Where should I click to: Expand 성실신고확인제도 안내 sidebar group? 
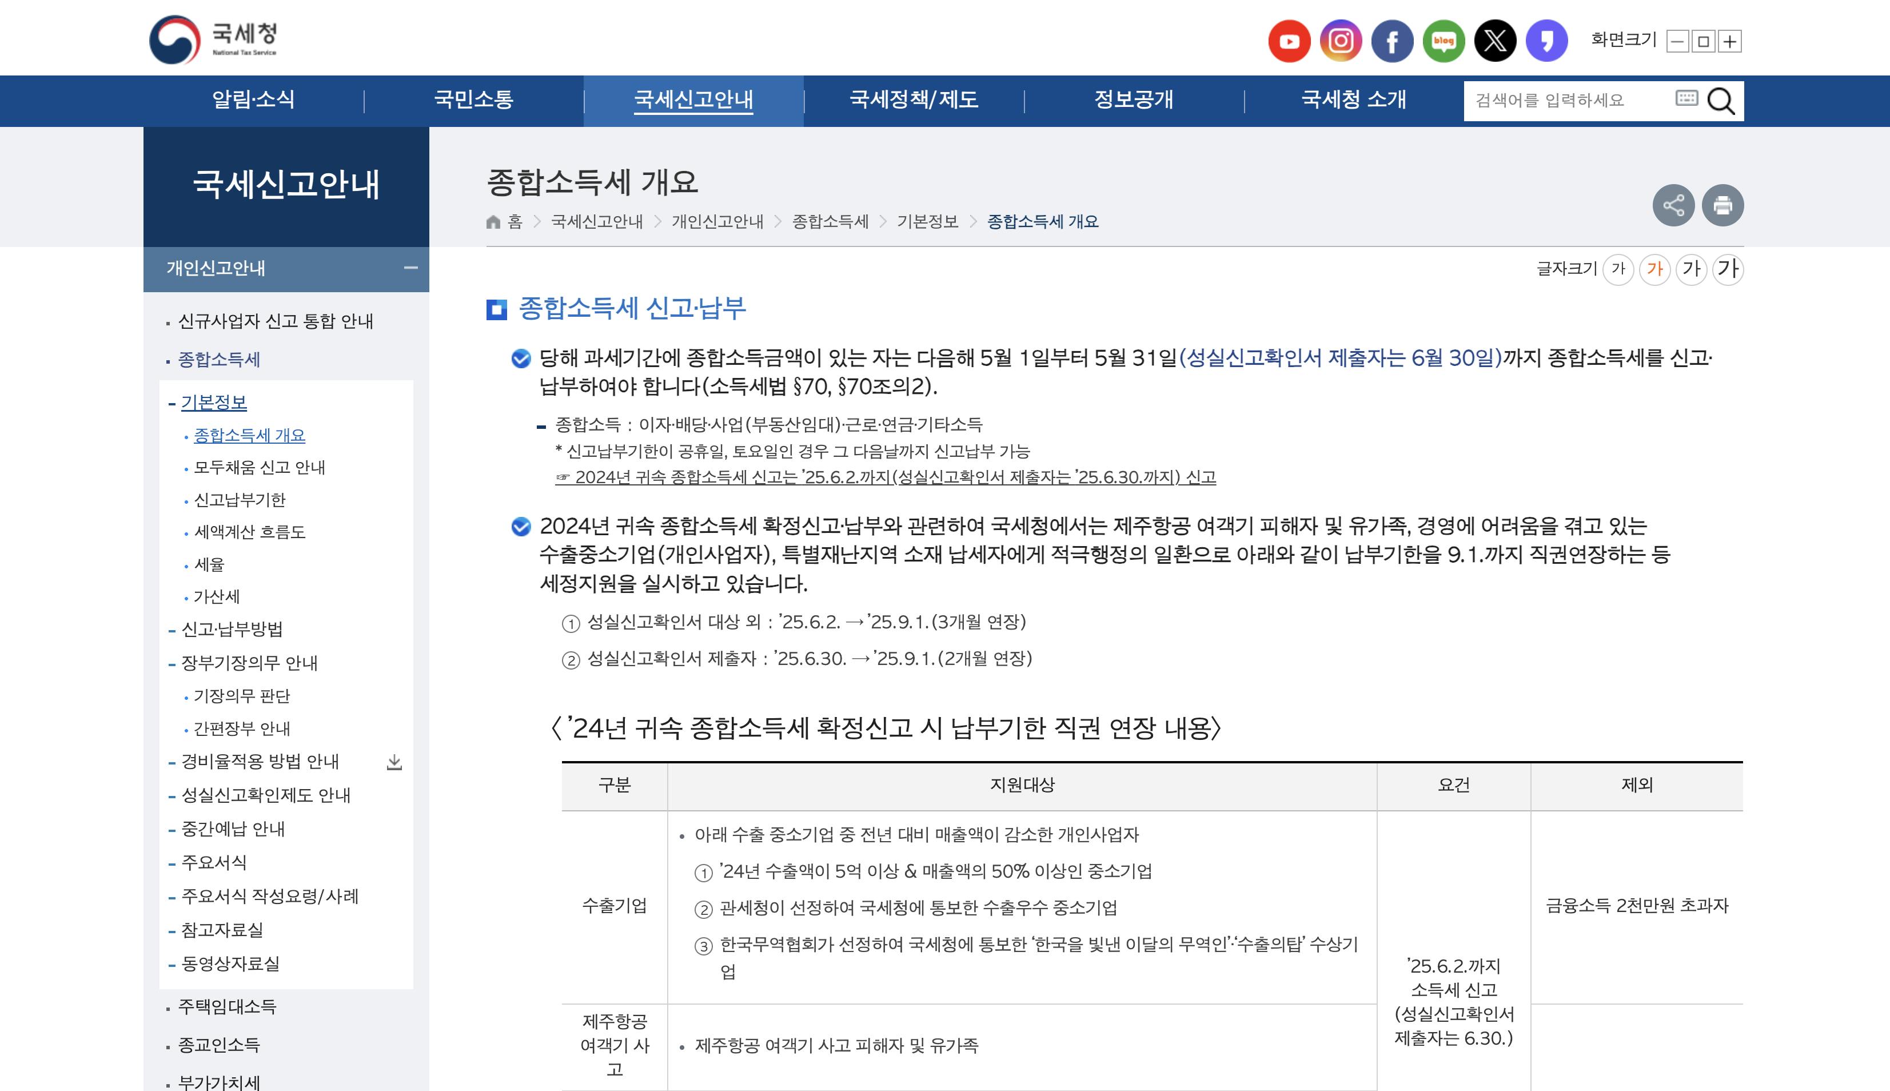[266, 795]
